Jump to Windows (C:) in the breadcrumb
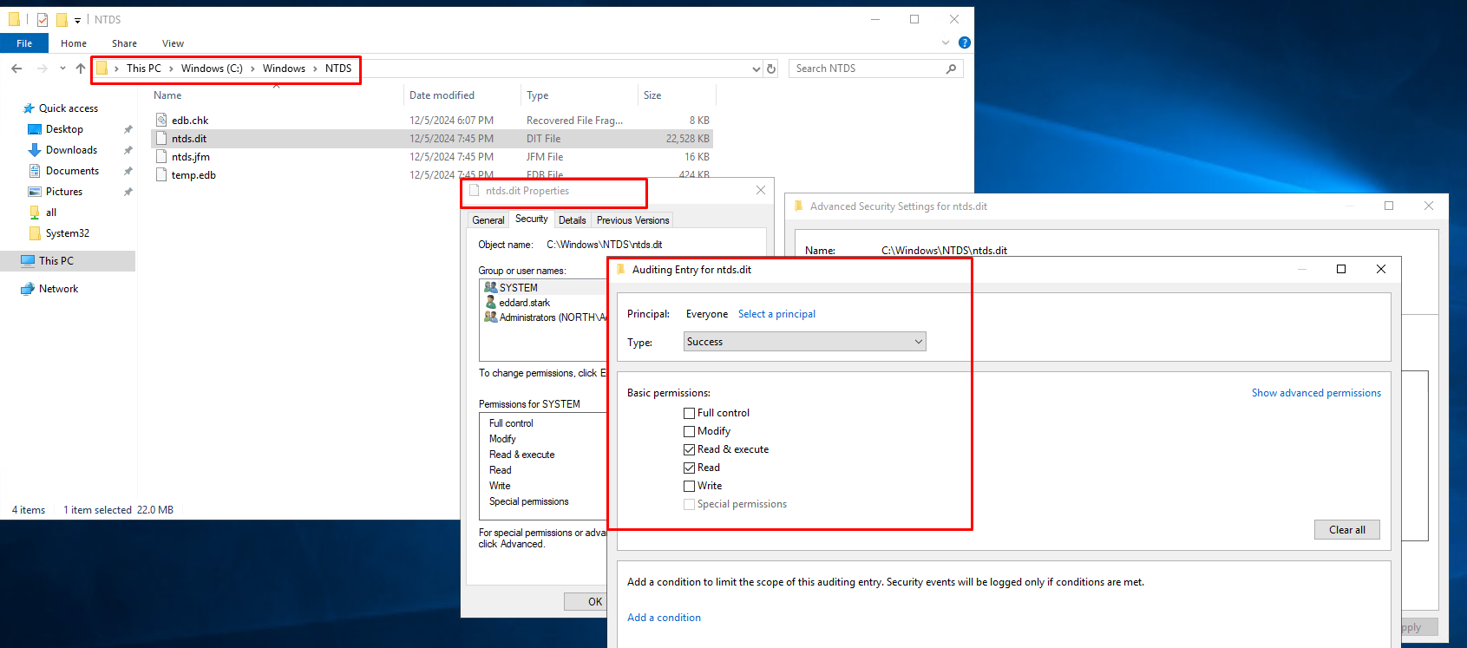The height and width of the screenshot is (648, 1467). (x=212, y=69)
